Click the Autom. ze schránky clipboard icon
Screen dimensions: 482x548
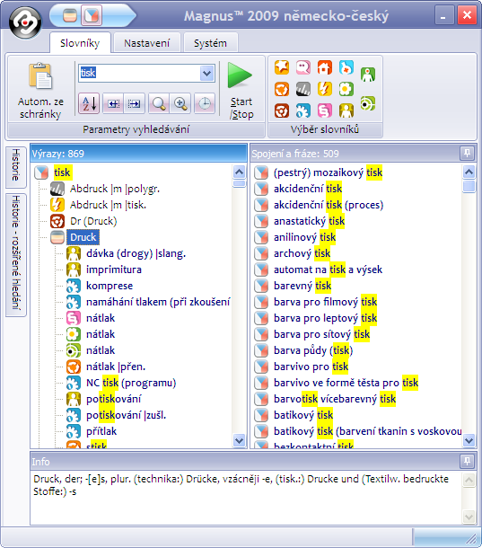pyautogui.click(x=40, y=75)
